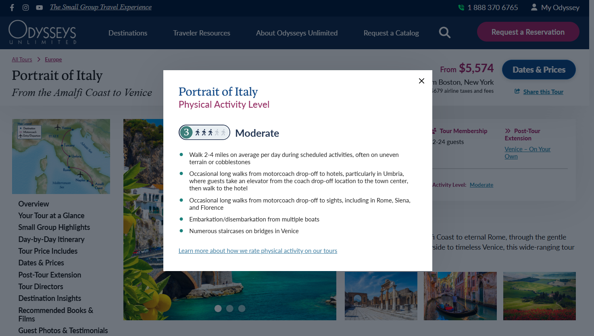Image resolution: width=594 pixels, height=336 pixels.
Task: Go to Day-by-Day Itinerary in the sidebar
Action: click(x=51, y=239)
